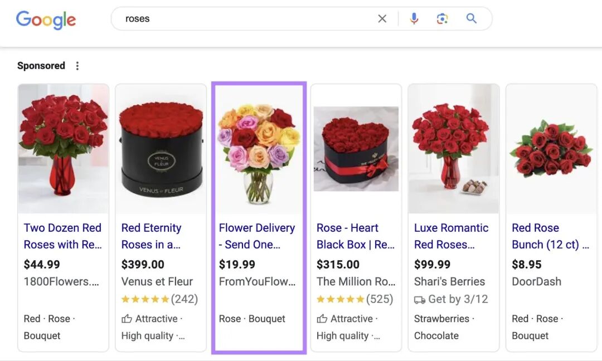Start voice search with the microphone icon

(x=414, y=18)
